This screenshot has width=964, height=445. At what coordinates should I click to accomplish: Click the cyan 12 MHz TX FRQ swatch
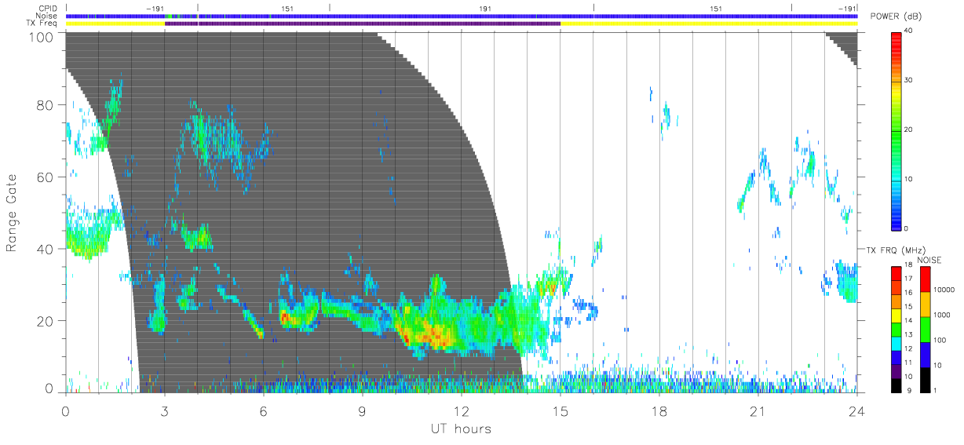(x=896, y=342)
